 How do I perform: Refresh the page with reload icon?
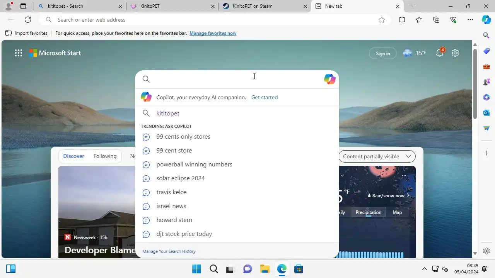tap(28, 20)
